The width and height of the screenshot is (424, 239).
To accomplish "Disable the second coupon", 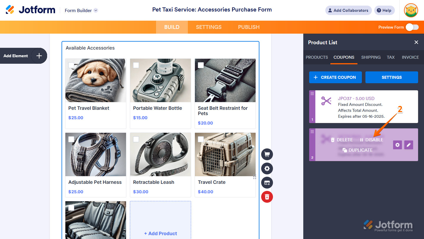I will pyautogui.click(x=372, y=140).
